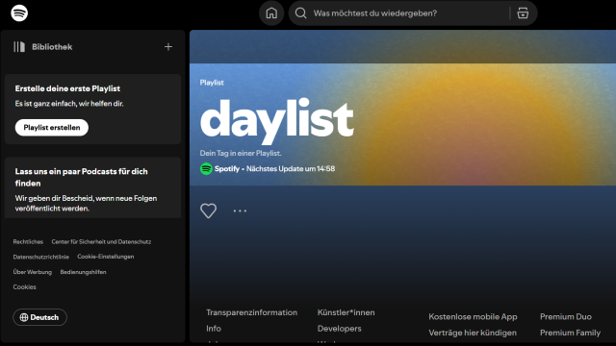Screen dimensions: 616x346
Task: Click the Bibliothek library icon
Action: pos(19,47)
